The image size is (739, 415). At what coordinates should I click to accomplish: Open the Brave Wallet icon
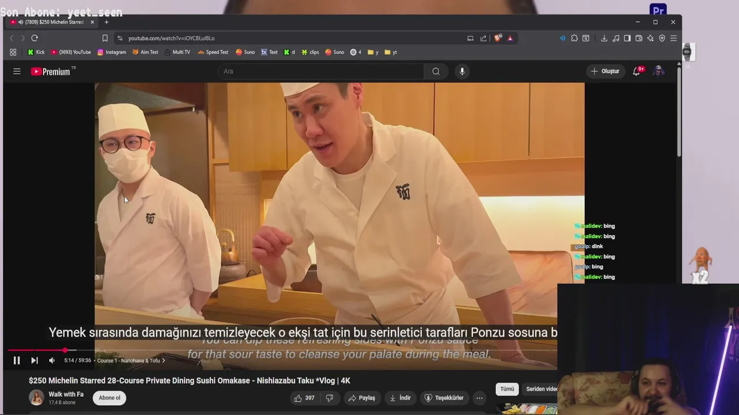pos(639,38)
